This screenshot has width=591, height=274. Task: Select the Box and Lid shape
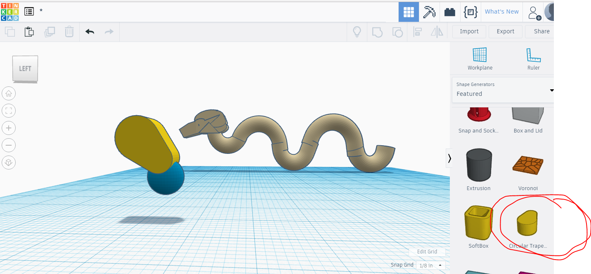[x=528, y=119]
